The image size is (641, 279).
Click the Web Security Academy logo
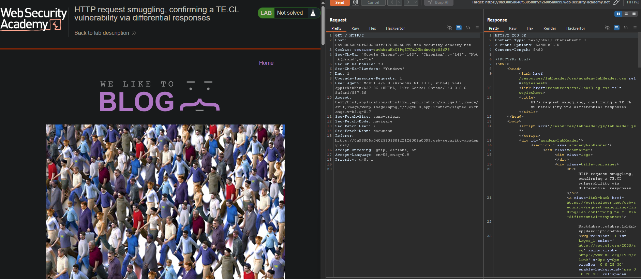point(33,19)
